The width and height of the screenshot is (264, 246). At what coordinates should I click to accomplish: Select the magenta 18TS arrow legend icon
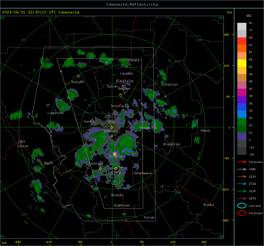point(242,199)
